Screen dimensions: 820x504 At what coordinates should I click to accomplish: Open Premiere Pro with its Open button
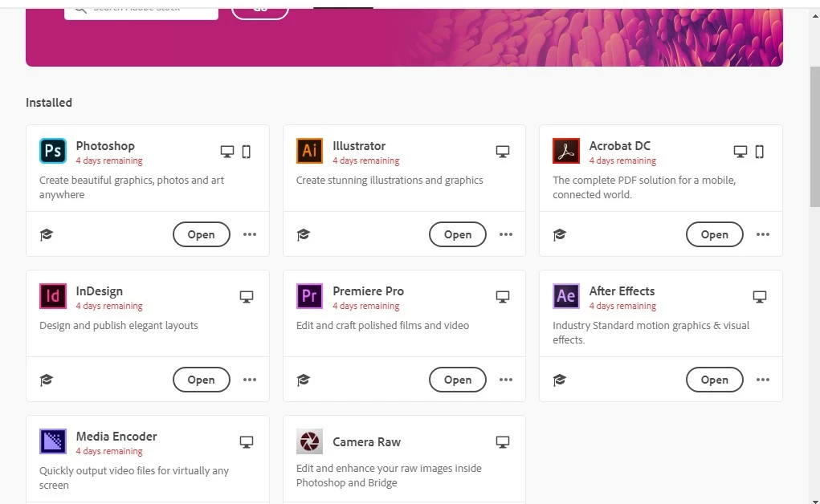pyautogui.click(x=458, y=380)
